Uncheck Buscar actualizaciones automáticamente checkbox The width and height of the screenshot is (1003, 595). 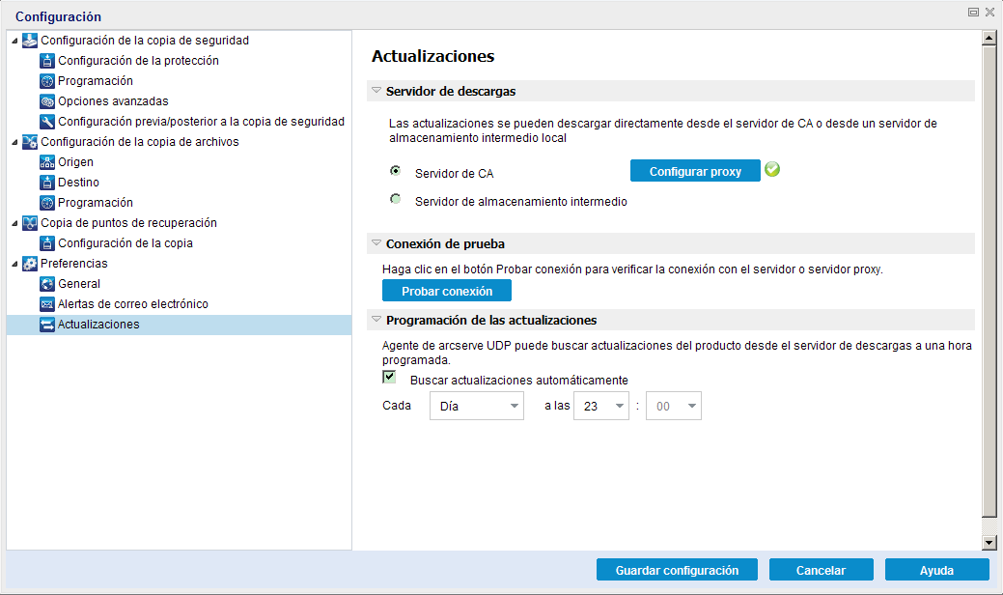click(390, 377)
